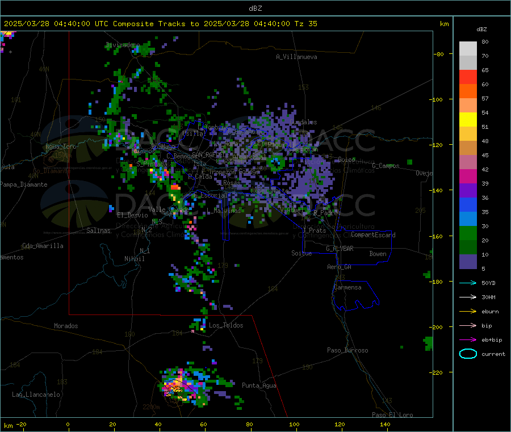Select the red 60-65 dBZ swatch
511x432 pixels.
tap(468, 77)
